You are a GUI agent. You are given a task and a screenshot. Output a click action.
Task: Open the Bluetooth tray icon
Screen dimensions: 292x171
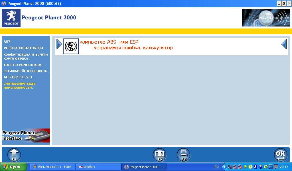click(256, 167)
